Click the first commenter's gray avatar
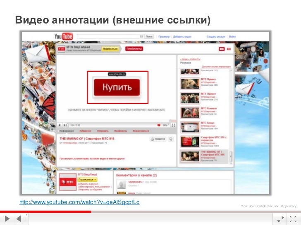 [x=122, y=185]
